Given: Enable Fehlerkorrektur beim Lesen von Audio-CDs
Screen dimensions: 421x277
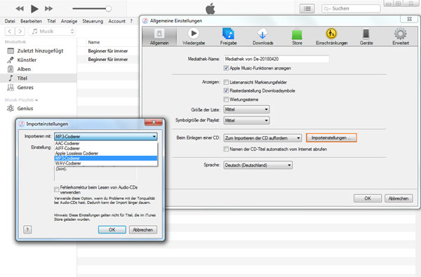Looking at the screenshot, I should tap(56, 190).
